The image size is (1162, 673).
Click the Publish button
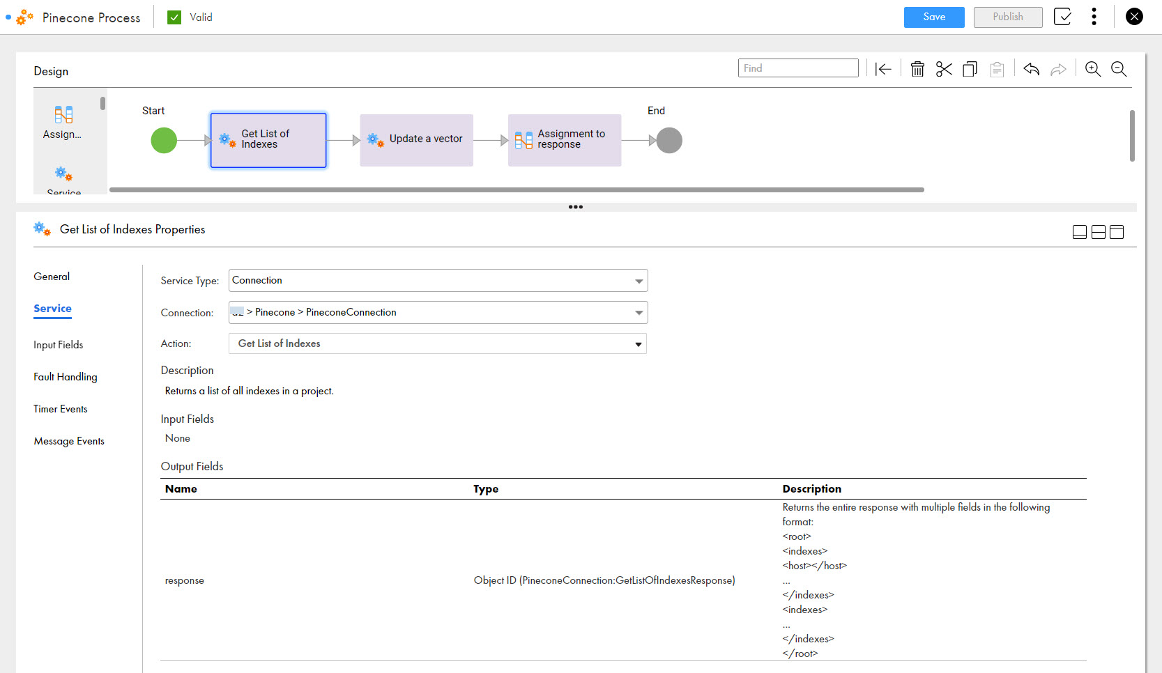click(1008, 17)
